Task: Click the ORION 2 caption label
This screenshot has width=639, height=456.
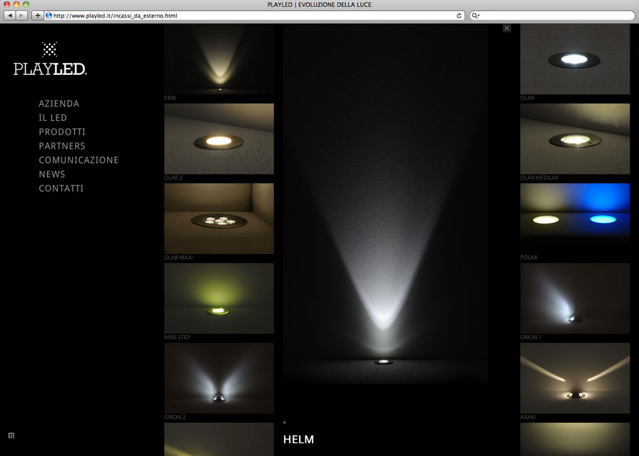Action: tap(175, 417)
